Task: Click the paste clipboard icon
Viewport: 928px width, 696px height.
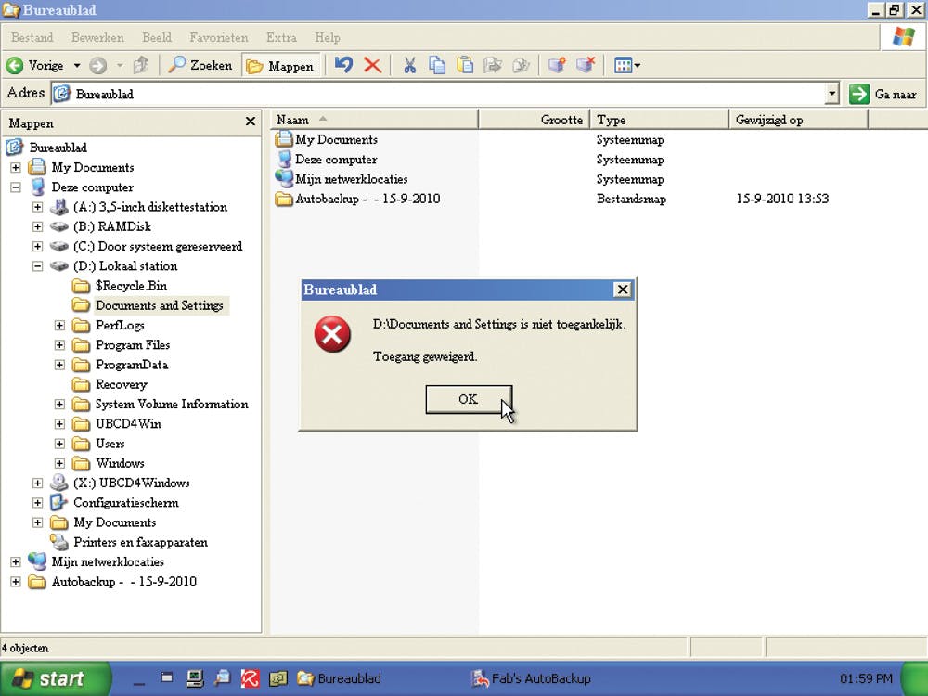Action: click(465, 65)
